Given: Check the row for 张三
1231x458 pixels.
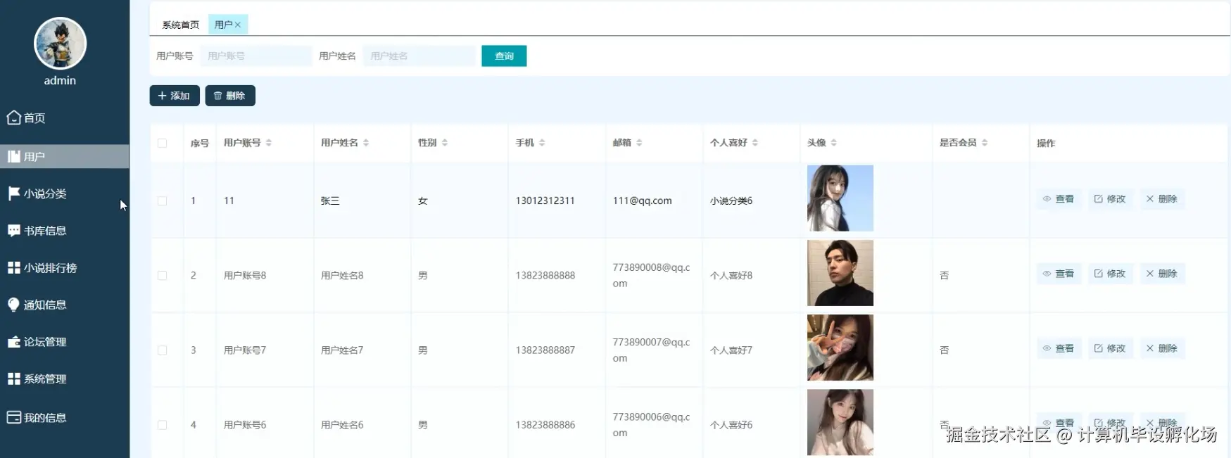Looking at the screenshot, I should point(163,201).
